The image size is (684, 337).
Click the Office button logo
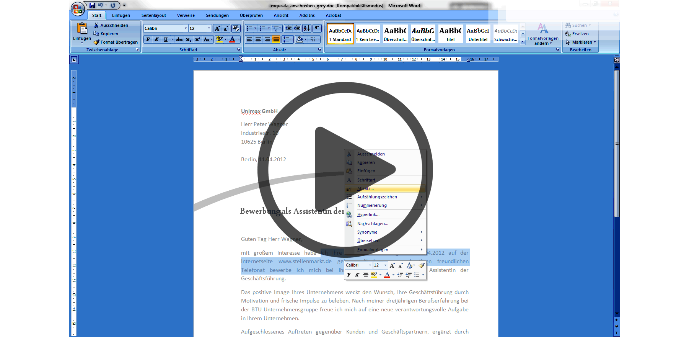coord(78,9)
